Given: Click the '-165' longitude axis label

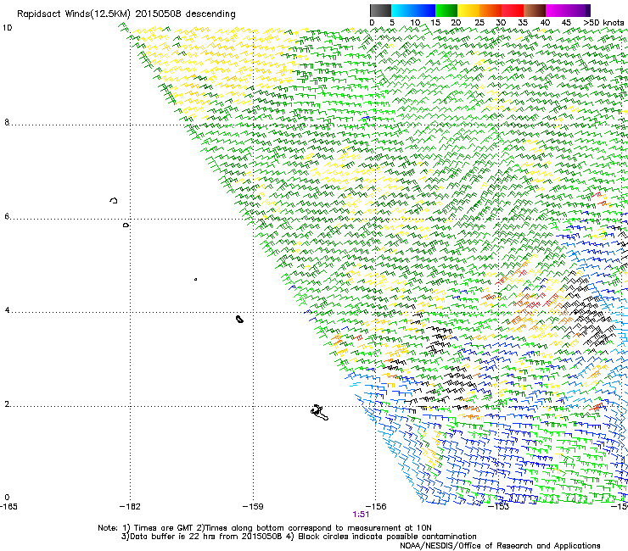Looking at the screenshot, I should [x=8, y=507].
